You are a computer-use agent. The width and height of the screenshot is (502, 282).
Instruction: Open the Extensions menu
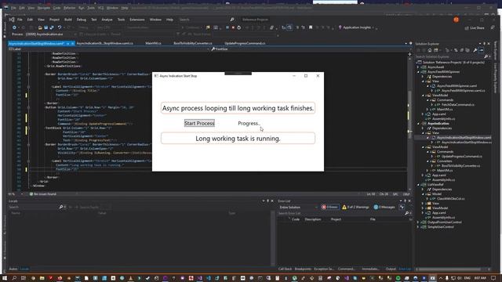tap(137, 20)
